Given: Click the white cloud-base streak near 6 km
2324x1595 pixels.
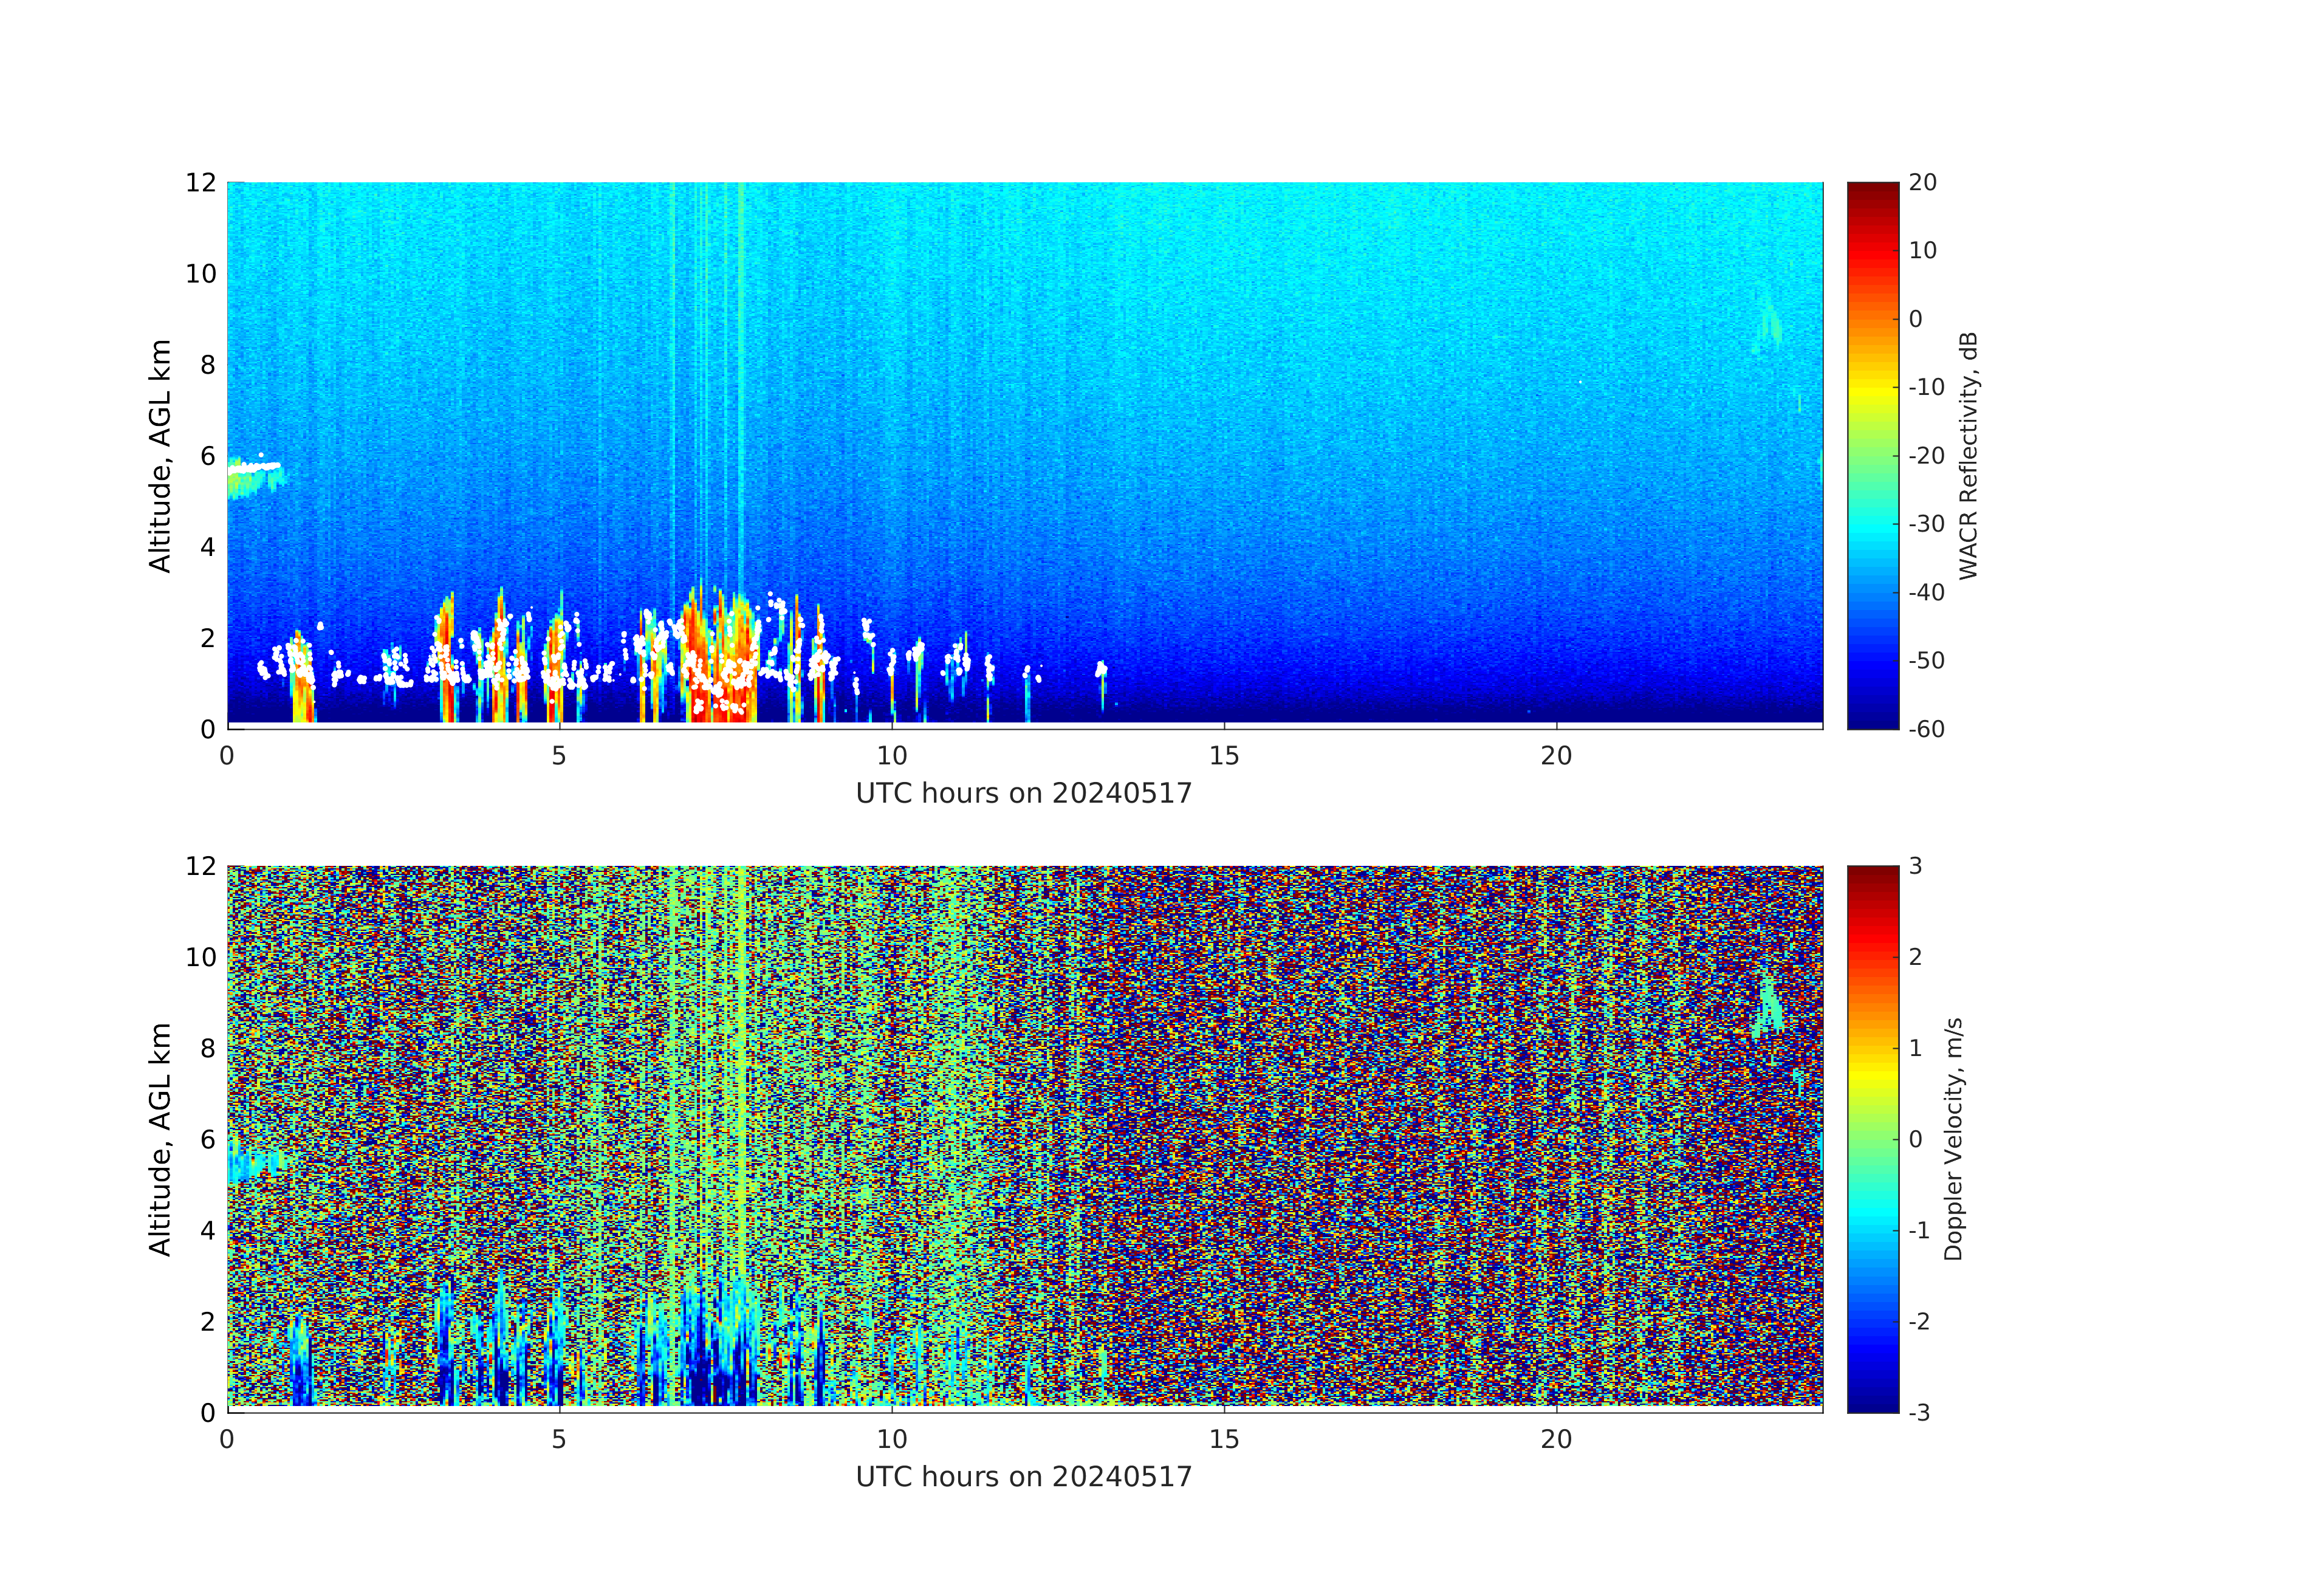Looking at the screenshot, I should 254,467.
